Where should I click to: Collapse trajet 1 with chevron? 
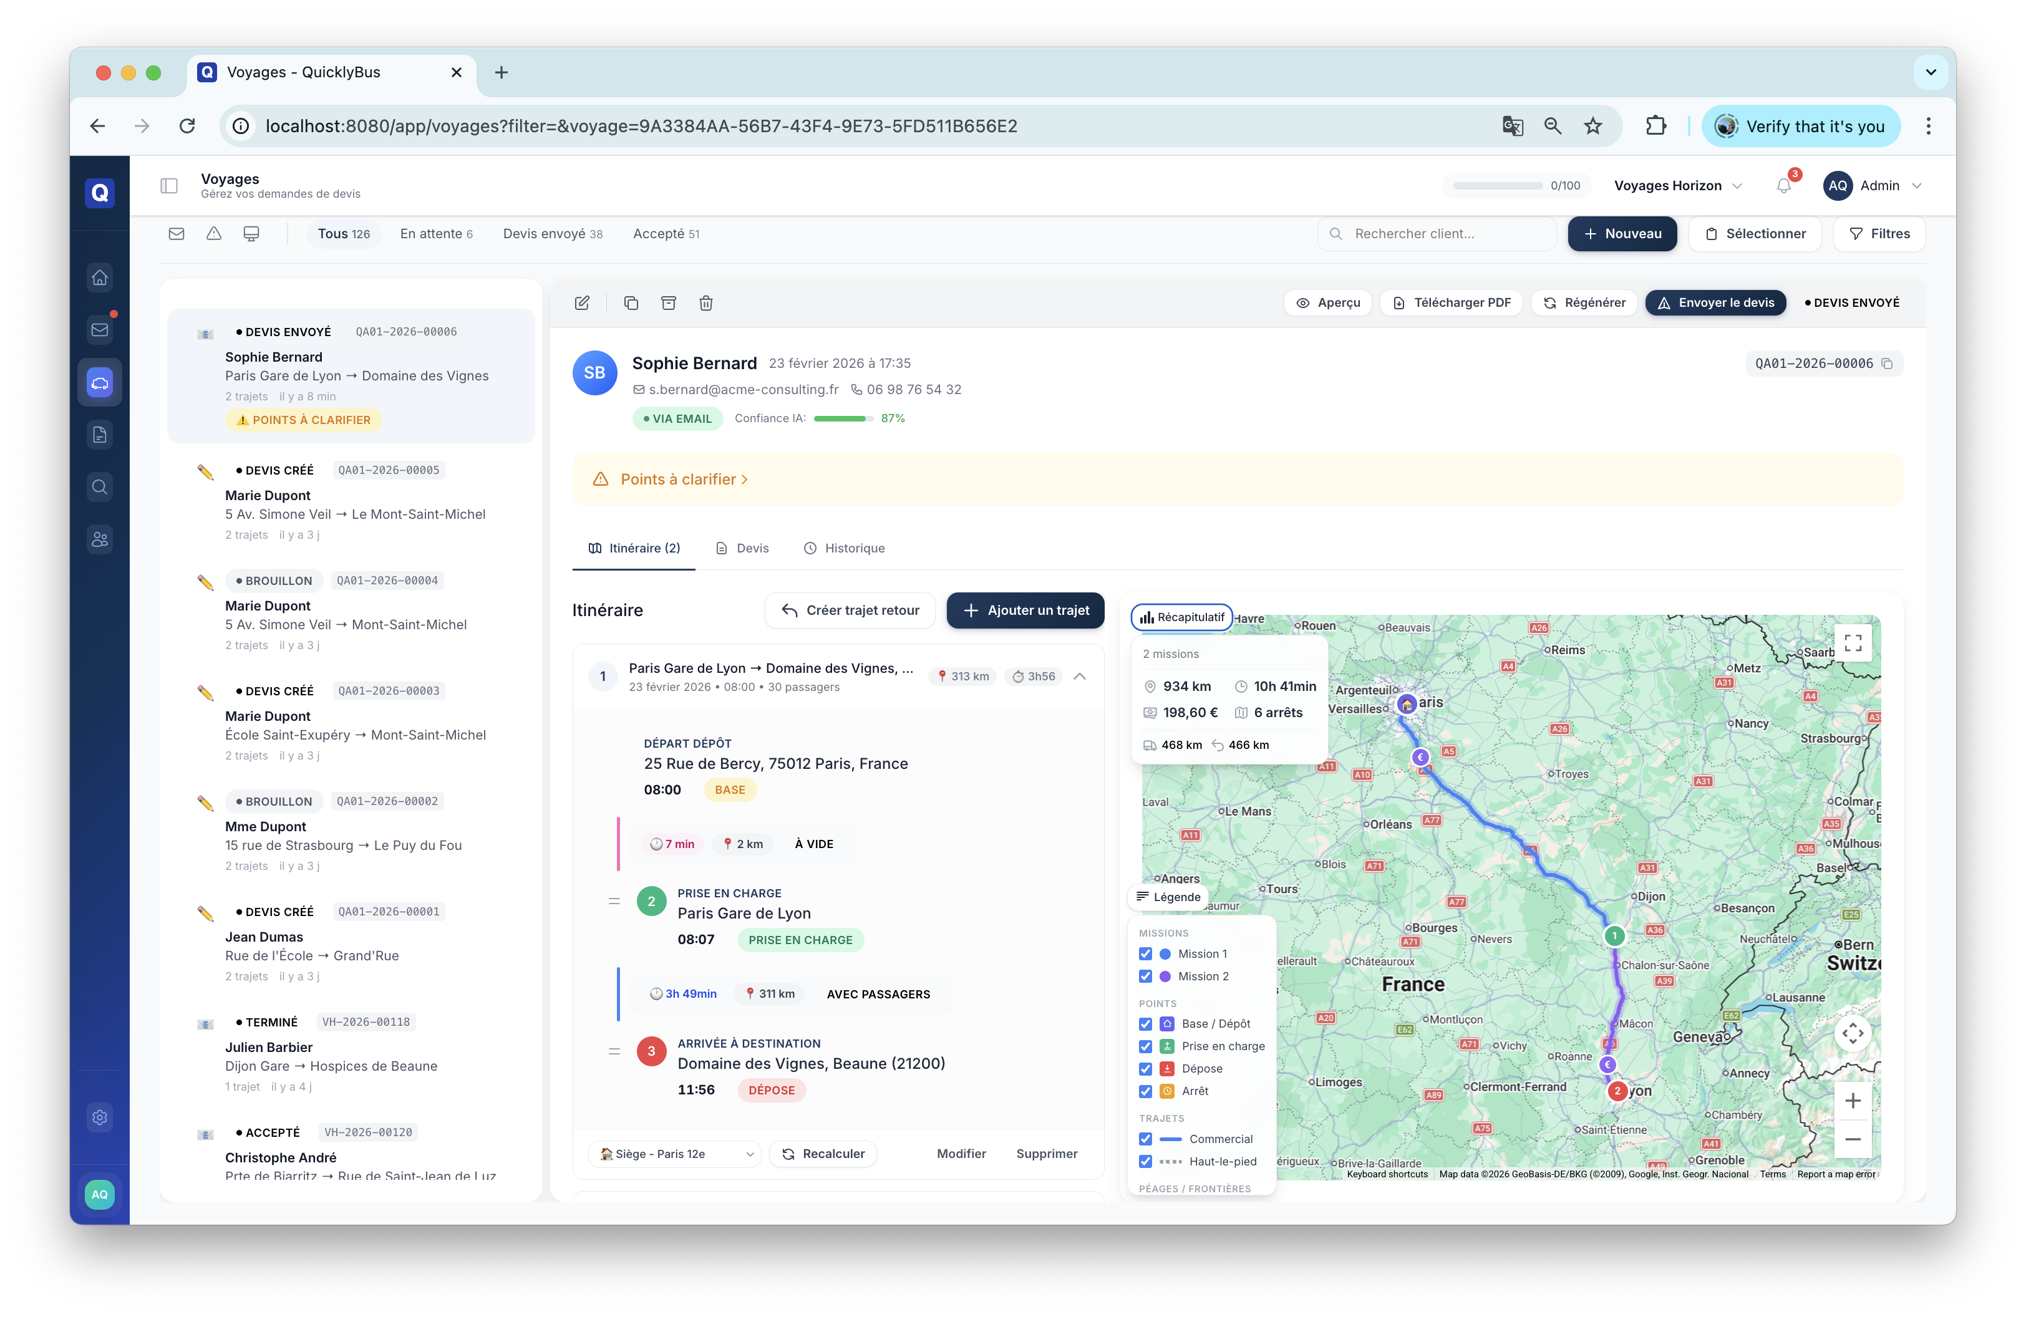1080,677
